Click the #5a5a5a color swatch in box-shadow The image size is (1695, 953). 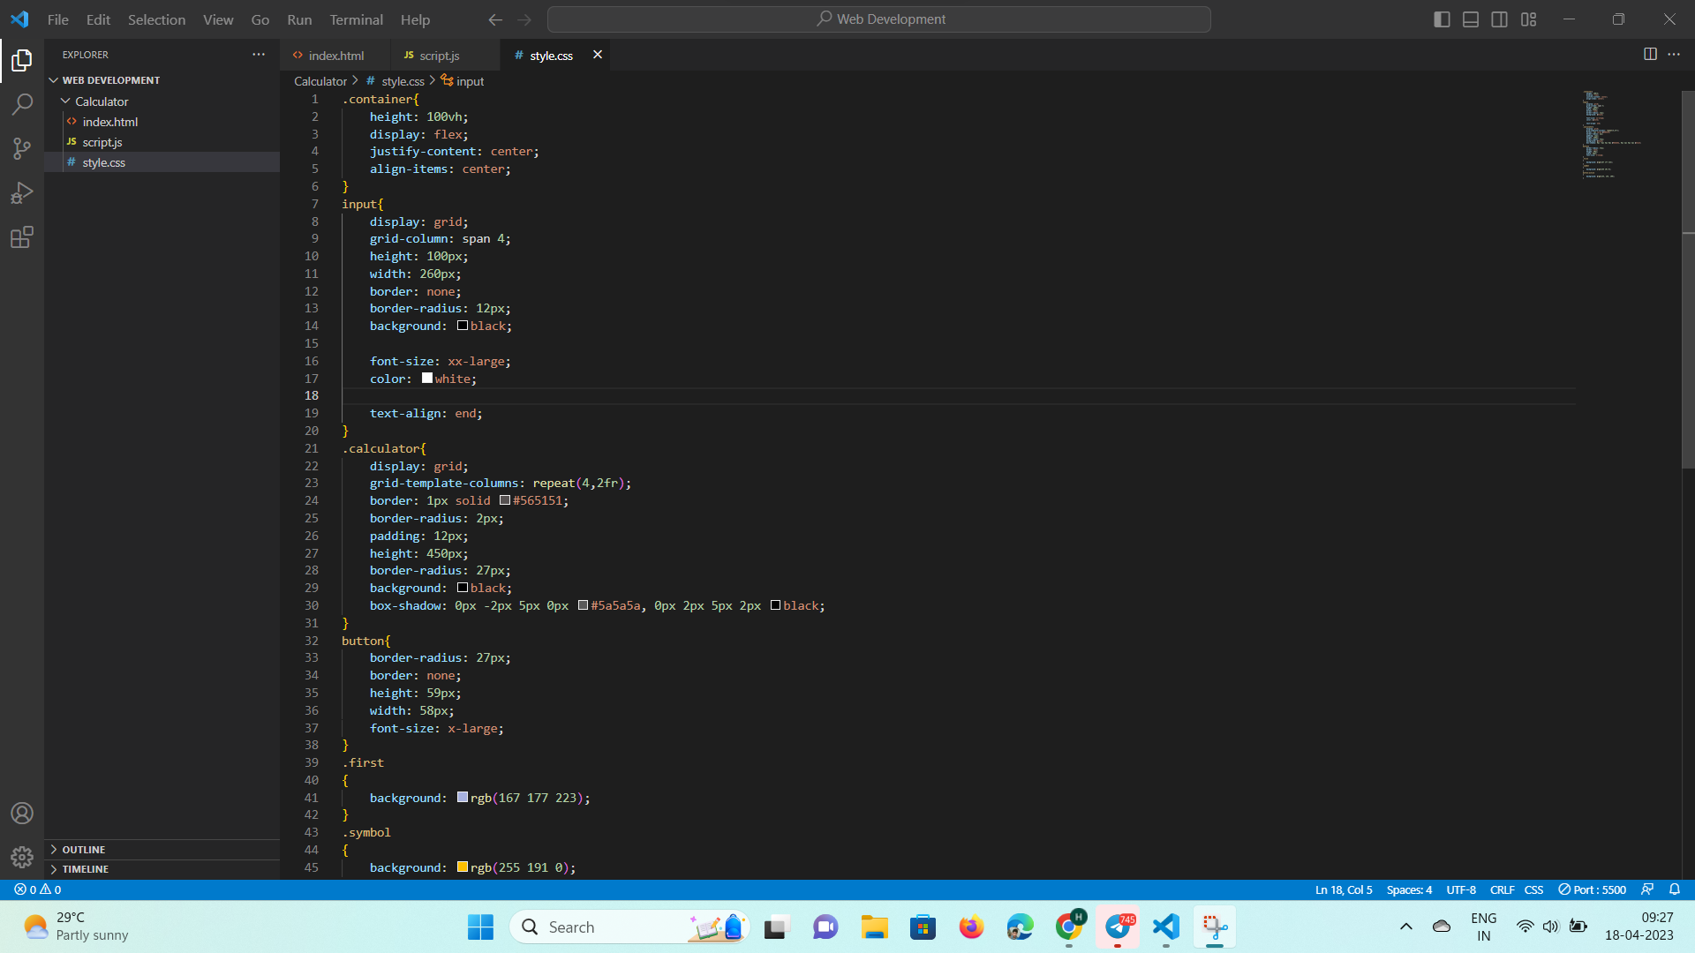(584, 605)
